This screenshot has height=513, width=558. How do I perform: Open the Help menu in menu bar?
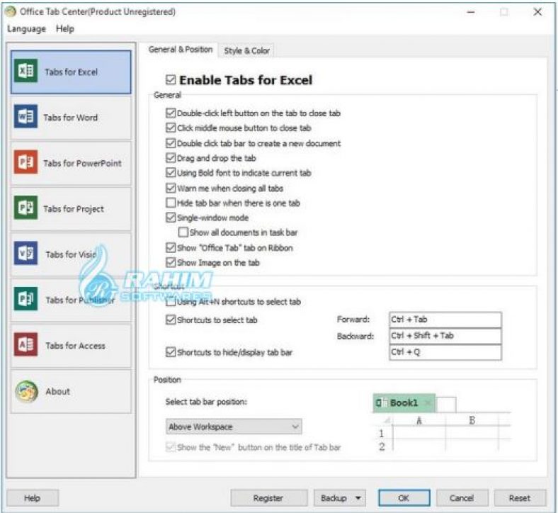coord(65,28)
